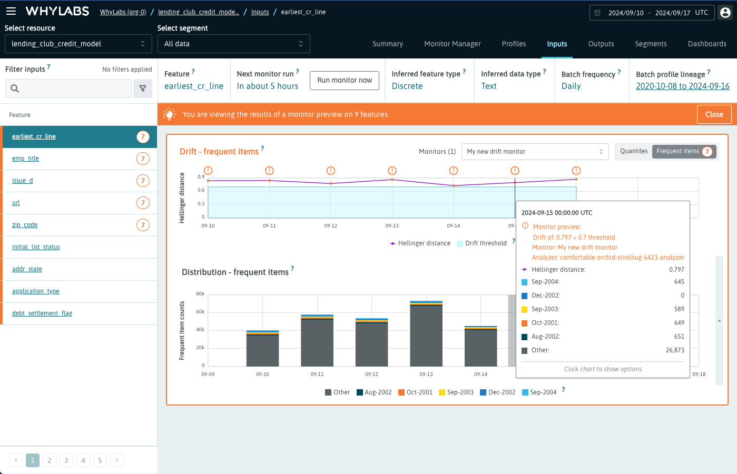The width and height of the screenshot is (737, 474).
Task: Toggle the Hellinger distance legend series
Action: (x=420, y=243)
